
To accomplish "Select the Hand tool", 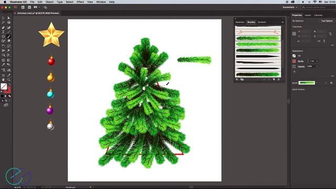I will 3,80.
